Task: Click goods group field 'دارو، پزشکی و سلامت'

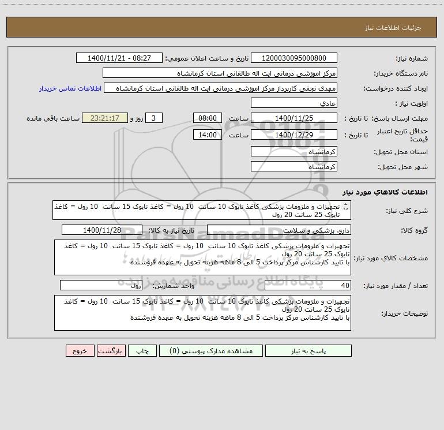Action: click(x=279, y=230)
